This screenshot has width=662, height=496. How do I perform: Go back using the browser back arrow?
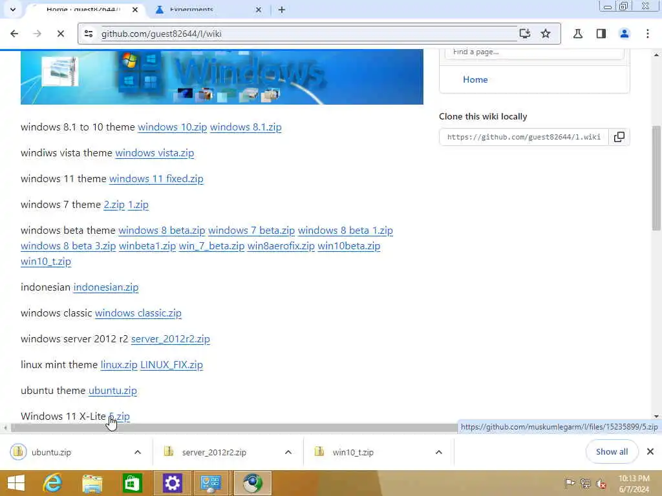pyautogui.click(x=14, y=34)
